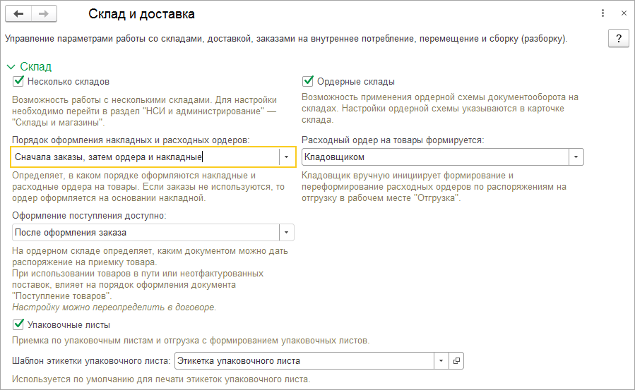Click the После оформления заказа field
635x390 pixels.
click(x=145, y=232)
